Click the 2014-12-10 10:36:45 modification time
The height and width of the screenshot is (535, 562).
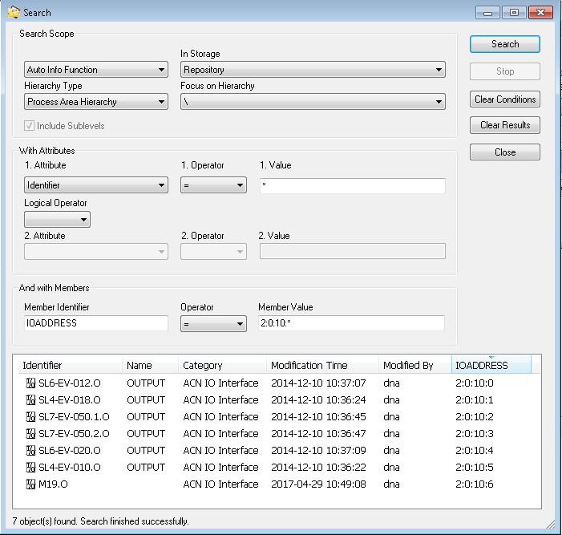point(318,416)
